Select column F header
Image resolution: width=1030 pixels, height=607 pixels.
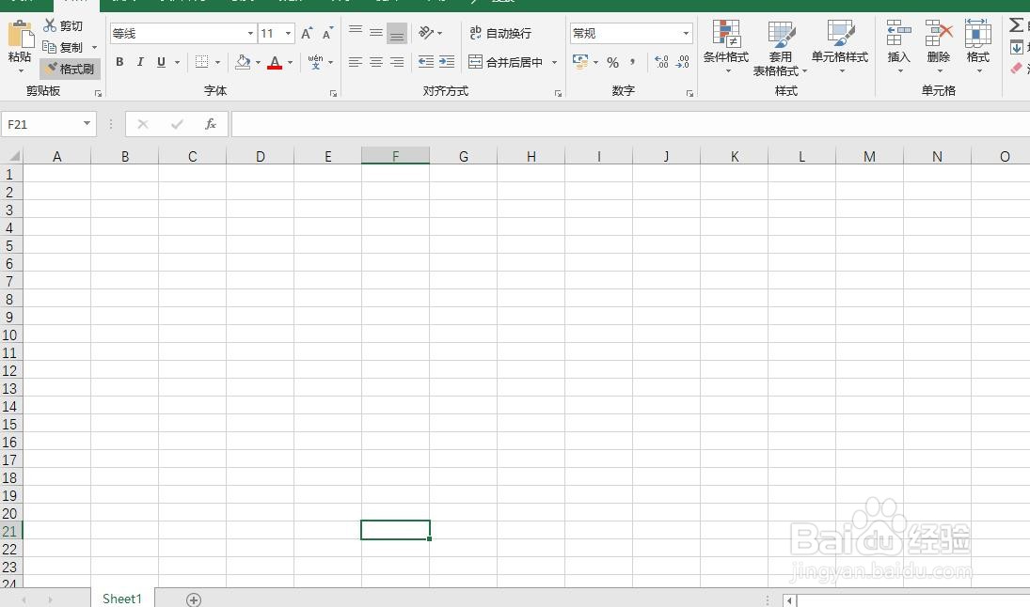pyautogui.click(x=395, y=156)
